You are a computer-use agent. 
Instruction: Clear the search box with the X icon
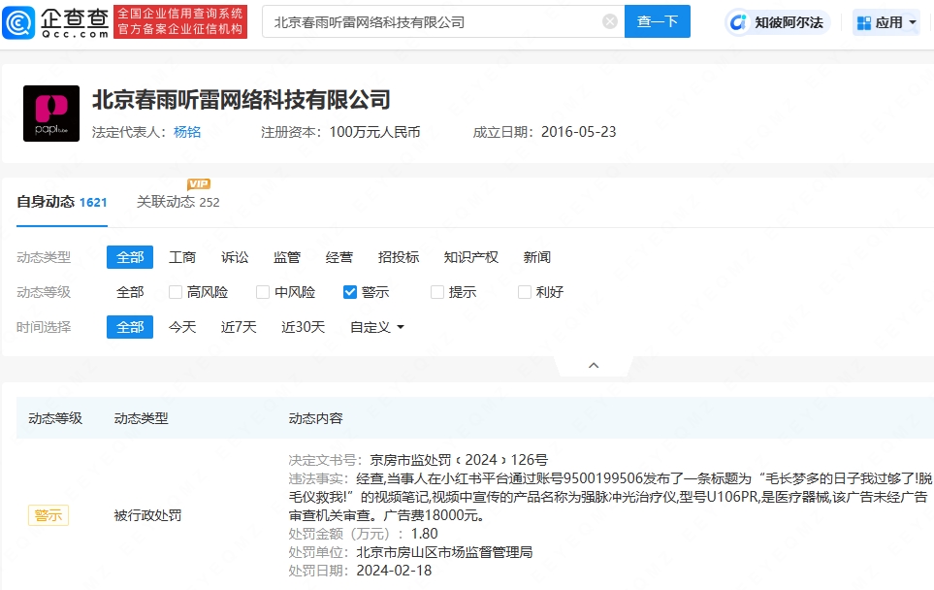(x=610, y=22)
